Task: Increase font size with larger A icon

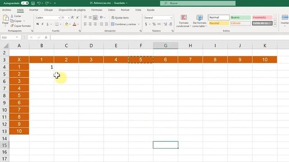Action: click(72, 18)
